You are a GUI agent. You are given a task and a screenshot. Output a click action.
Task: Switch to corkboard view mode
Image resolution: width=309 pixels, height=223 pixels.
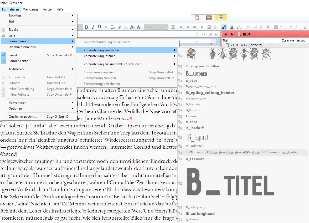click(x=209, y=18)
